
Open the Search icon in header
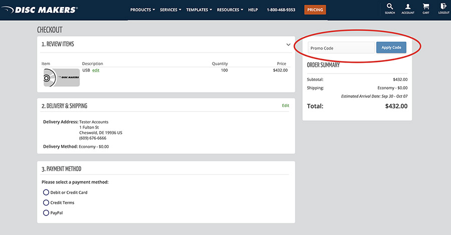click(390, 8)
